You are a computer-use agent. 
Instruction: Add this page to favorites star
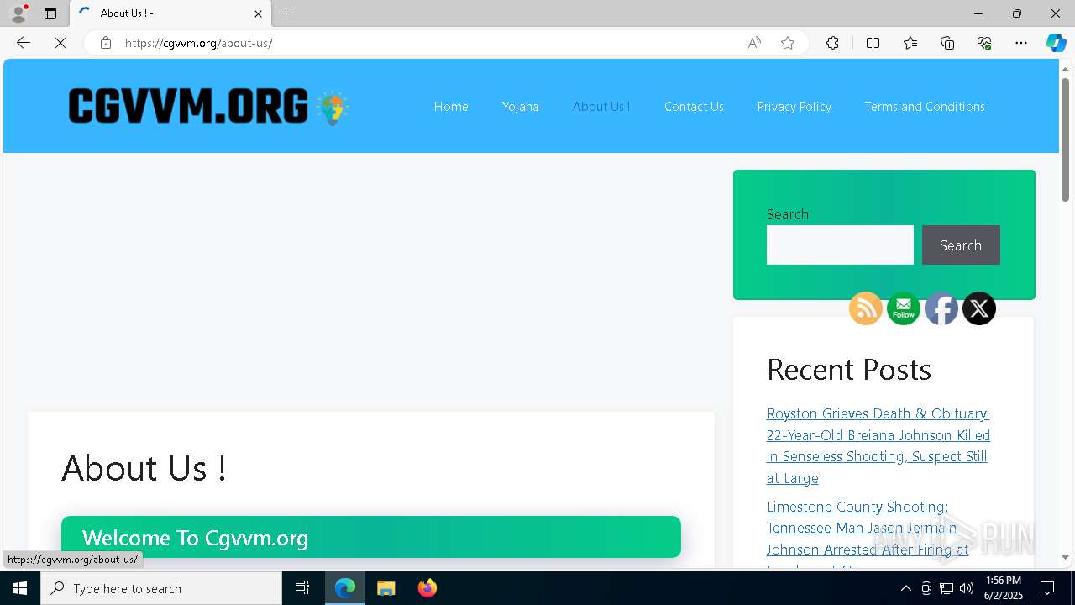tap(788, 43)
